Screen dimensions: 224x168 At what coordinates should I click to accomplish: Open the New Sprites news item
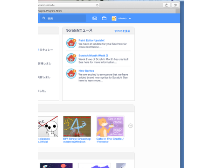click(86, 71)
